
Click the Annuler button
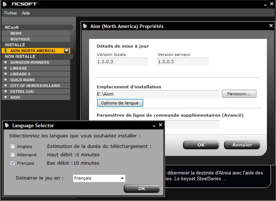(242, 145)
